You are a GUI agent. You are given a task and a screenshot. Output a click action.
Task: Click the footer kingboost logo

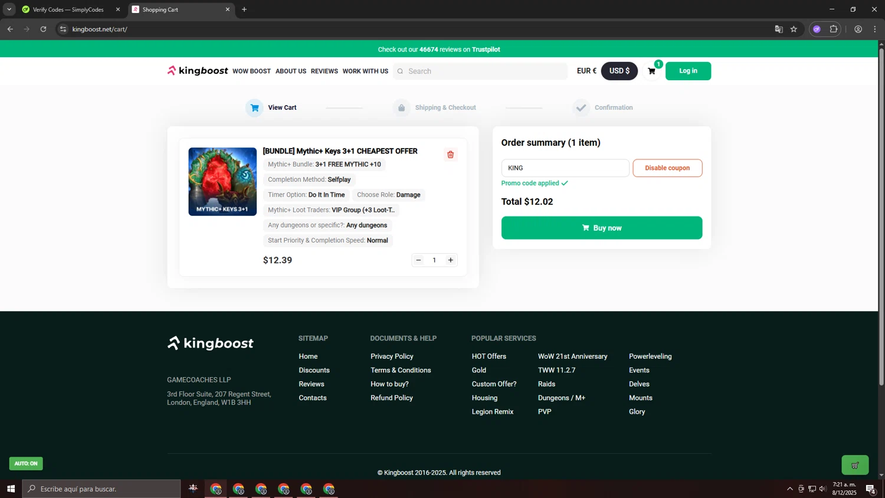point(211,343)
